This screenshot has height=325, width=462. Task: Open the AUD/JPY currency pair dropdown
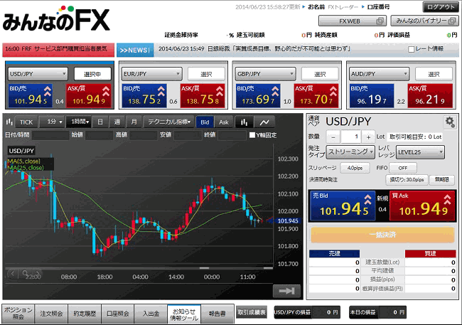click(x=380, y=74)
